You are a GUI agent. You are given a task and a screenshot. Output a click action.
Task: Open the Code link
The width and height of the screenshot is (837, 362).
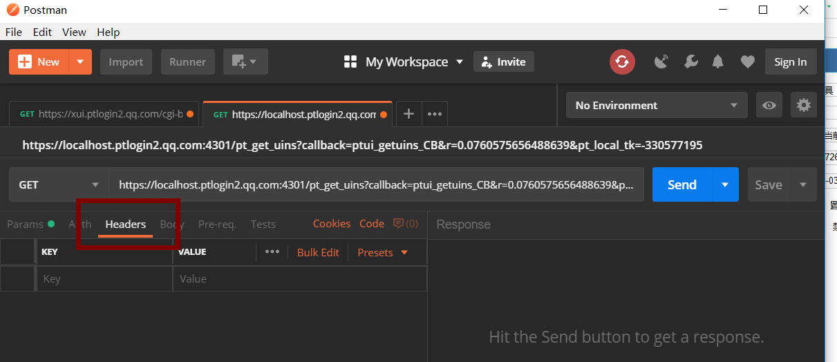tap(372, 224)
